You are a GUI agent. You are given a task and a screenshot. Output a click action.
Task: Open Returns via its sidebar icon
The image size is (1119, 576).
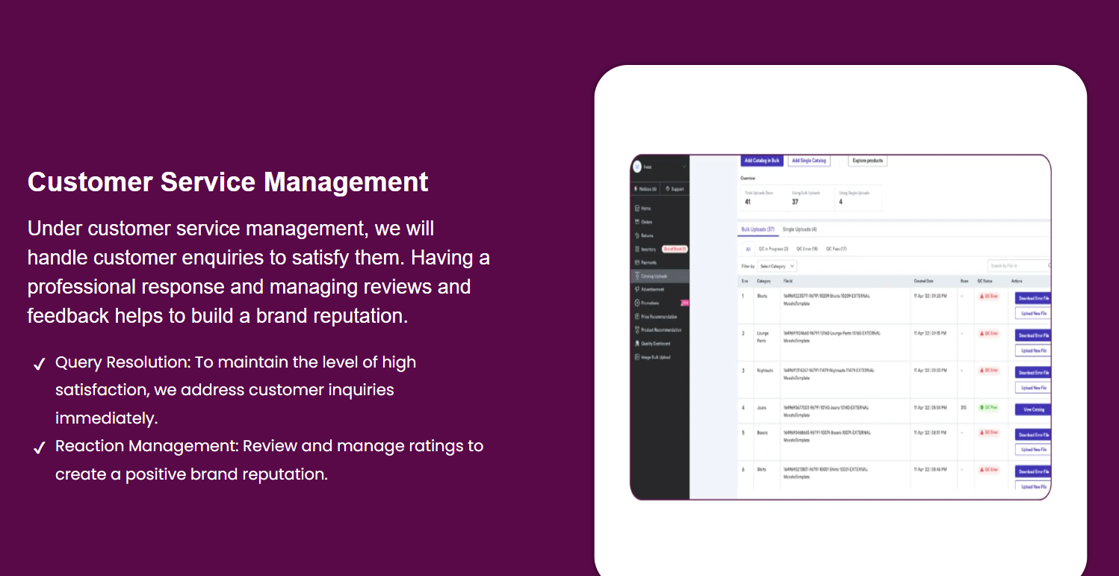636,235
